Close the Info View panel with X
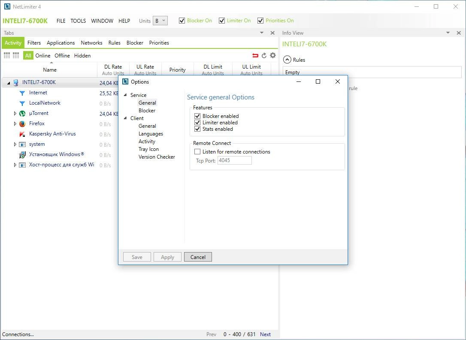The width and height of the screenshot is (466, 340). coord(459,33)
